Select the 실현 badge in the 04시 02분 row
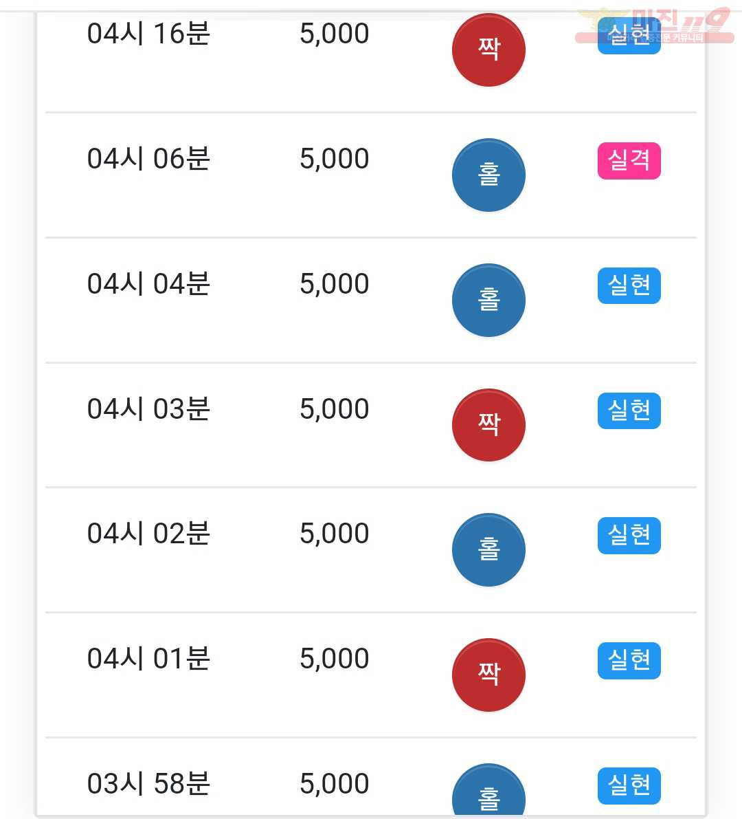The height and width of the screenshot is (819, 742). click(x=629, y=536)
